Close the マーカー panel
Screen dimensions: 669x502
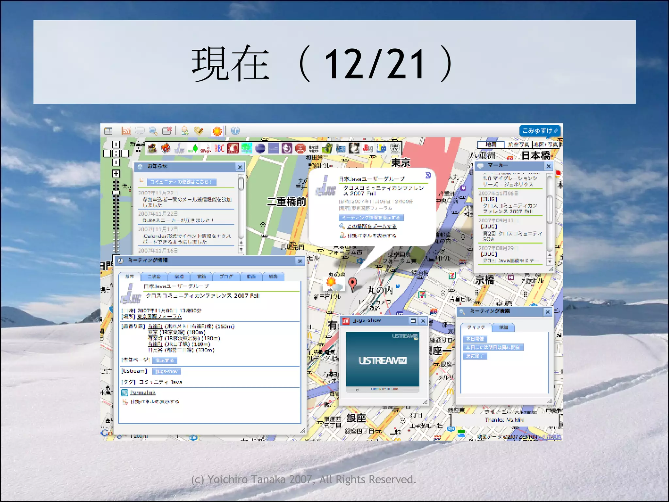tap(548, 166)
